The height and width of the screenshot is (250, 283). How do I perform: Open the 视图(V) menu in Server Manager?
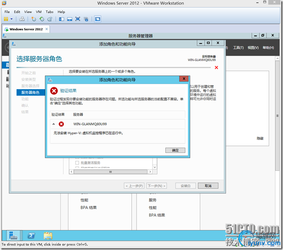coord(253,48)
